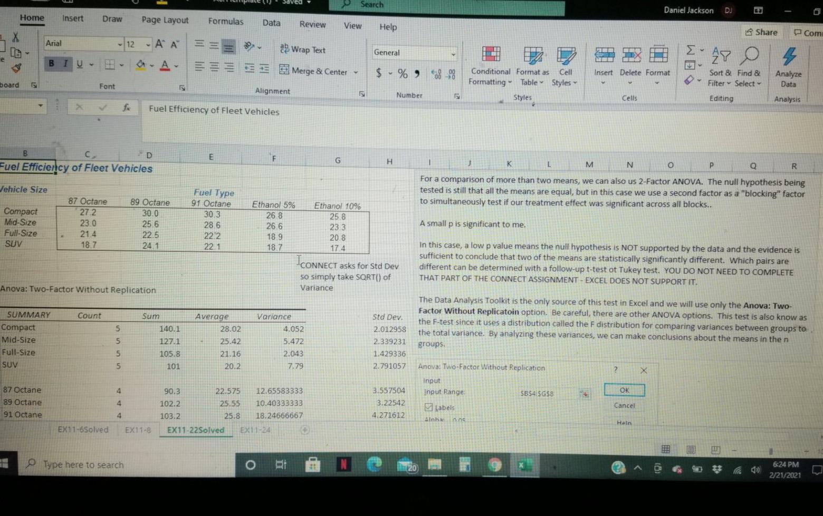
Task: Click the comma style icon
Action: click(x=417, y=74)
